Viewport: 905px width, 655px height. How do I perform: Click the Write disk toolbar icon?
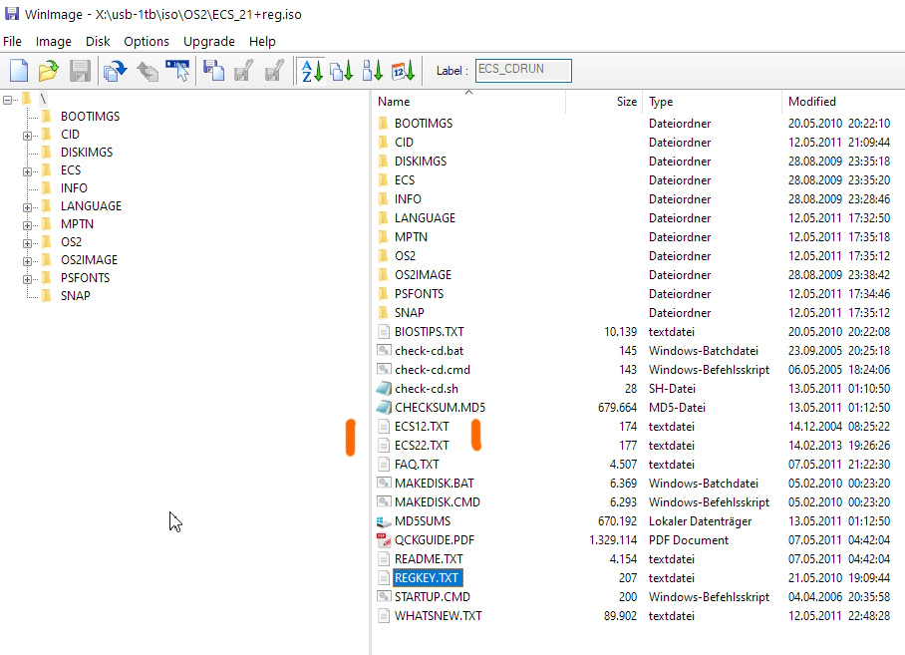[x=243, y=71]
